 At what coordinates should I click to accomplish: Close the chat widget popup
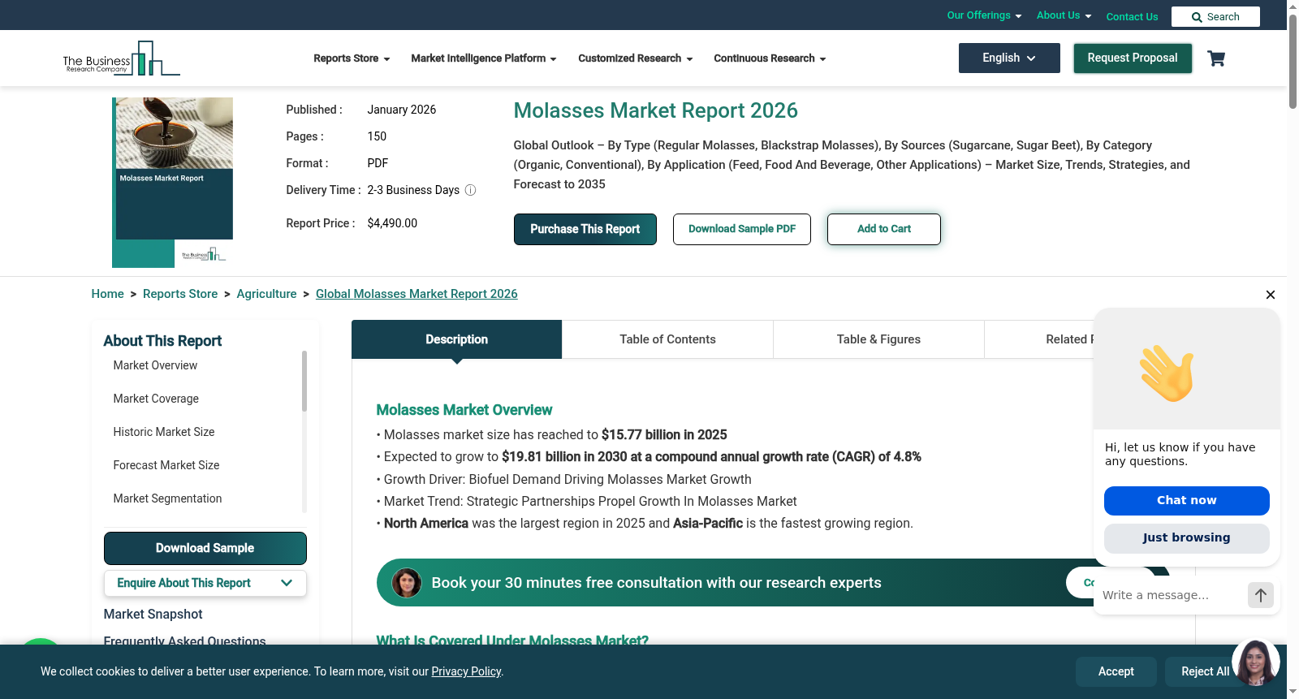point(1271,295)
